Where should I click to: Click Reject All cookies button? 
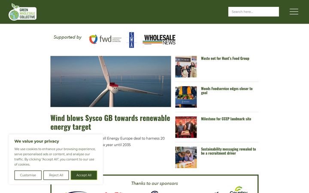click(x=56, y=175)
